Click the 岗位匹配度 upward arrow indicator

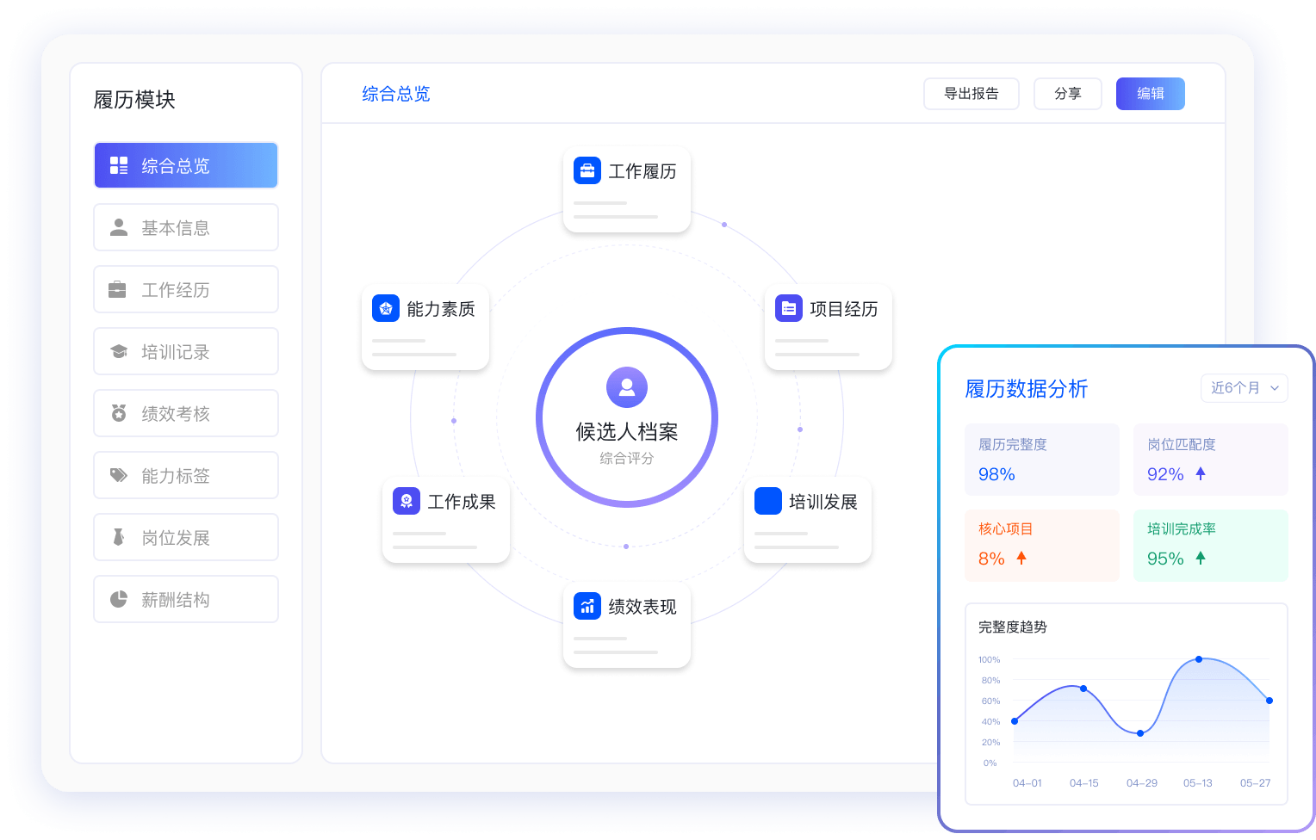point(1201,473)
